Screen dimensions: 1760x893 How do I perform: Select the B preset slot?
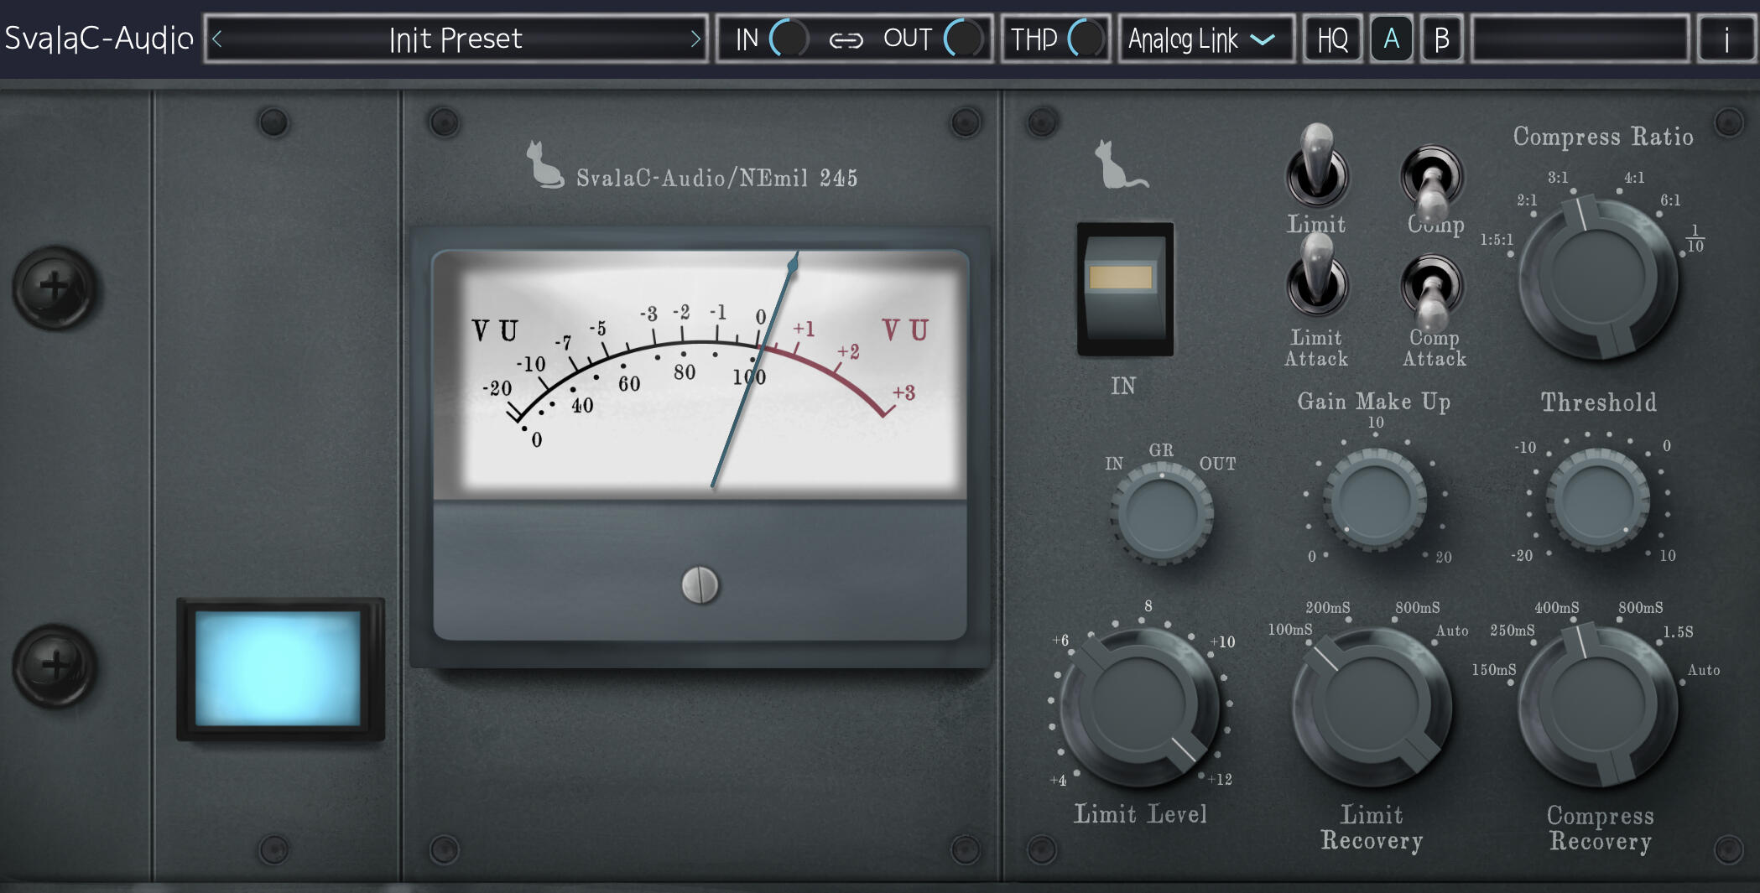pos(1442,39)
